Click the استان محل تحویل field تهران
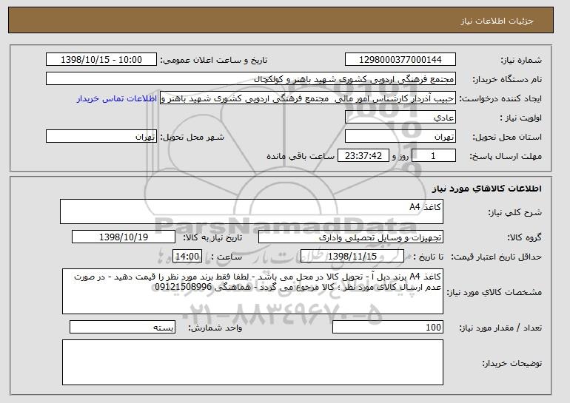Viewport: 570px width, 403px height. 400,137
